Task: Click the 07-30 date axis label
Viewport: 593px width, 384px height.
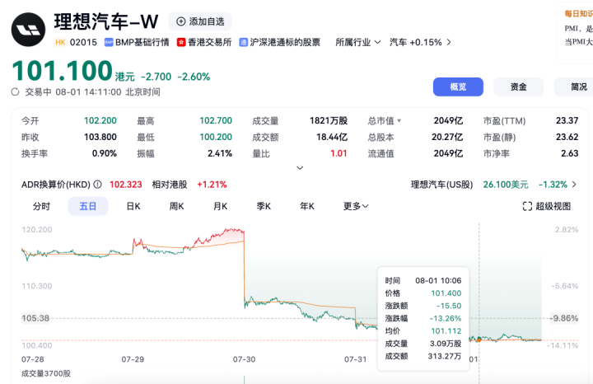Action: (x=244, y=359)
